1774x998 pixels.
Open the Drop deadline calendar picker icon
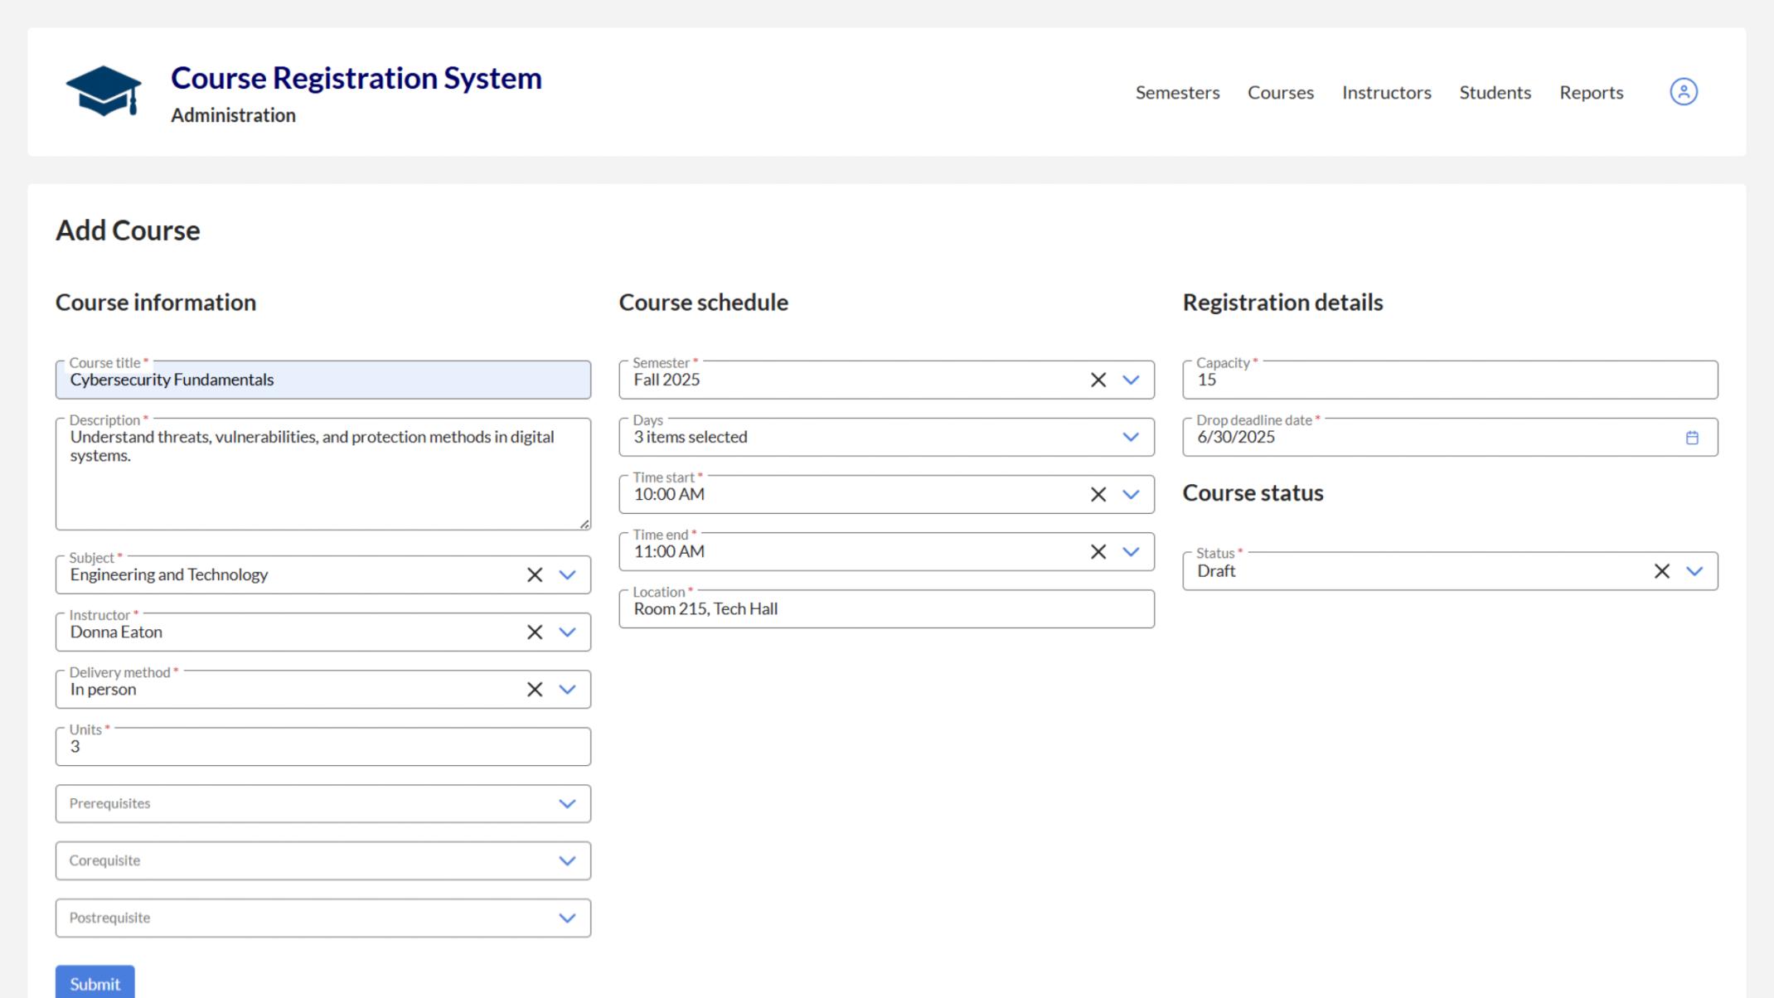(1692, 438)
